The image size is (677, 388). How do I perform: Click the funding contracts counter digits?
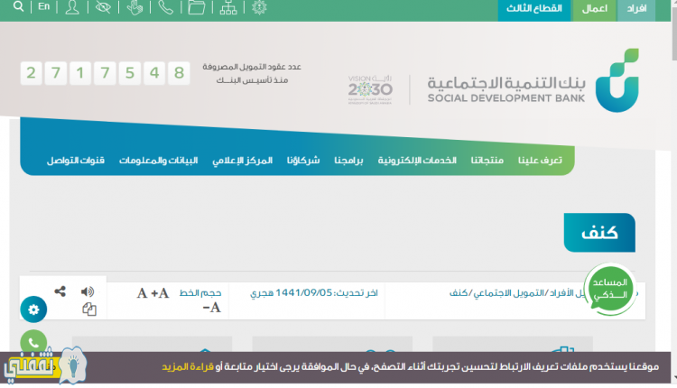pos(105,73)
